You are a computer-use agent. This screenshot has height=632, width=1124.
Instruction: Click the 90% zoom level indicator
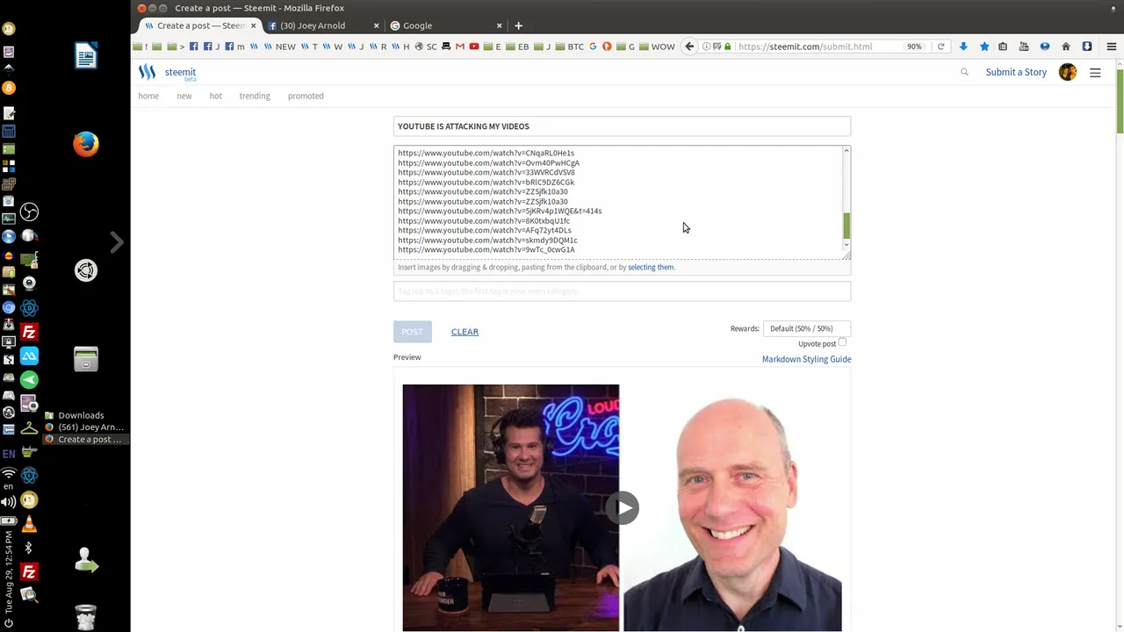coord(914,47)
